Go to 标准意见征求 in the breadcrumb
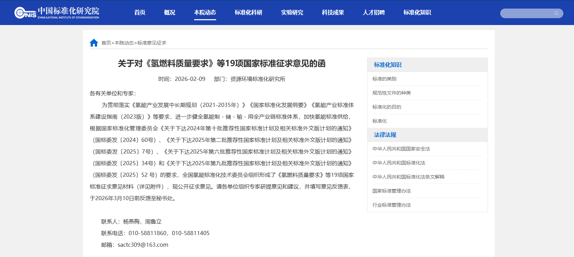Image resolution: width=574 pixels, height=257 pixels. tap(152, 43)
